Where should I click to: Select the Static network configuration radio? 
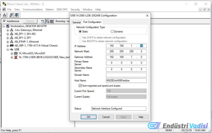point(80,31)
